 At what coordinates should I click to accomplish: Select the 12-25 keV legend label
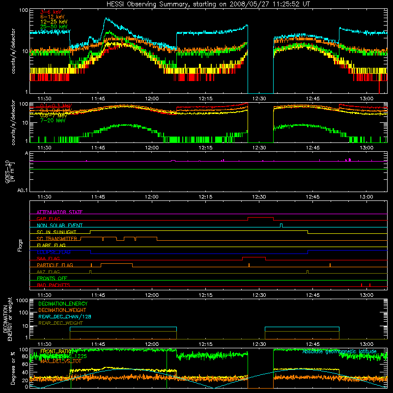(x=54, y=22)
